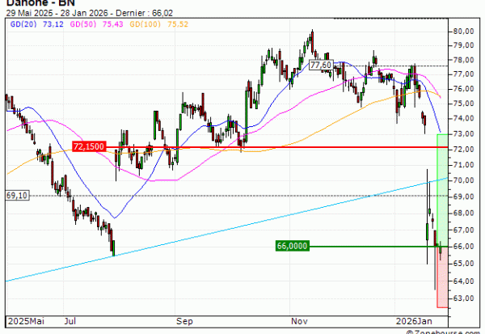Click the 2025Mai label on the time axis

[x=23, y=321]
